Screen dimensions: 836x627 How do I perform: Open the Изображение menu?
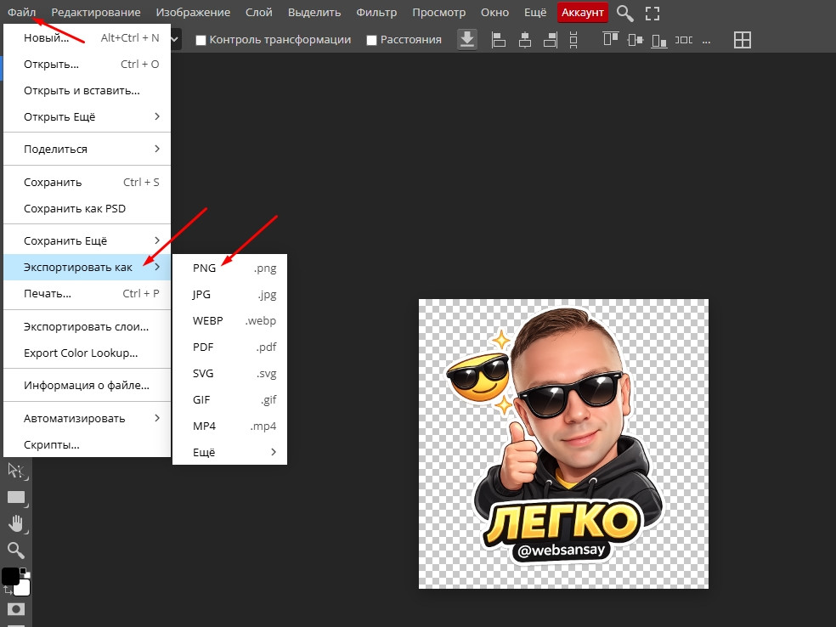tap(193, 12)
